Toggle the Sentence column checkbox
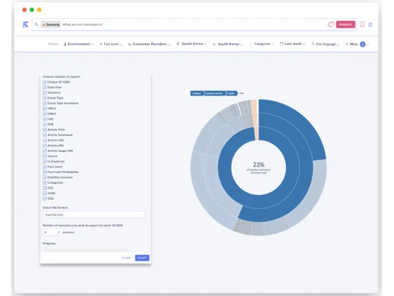This screenshot has height=296, width=394. (x=44, y=92)
